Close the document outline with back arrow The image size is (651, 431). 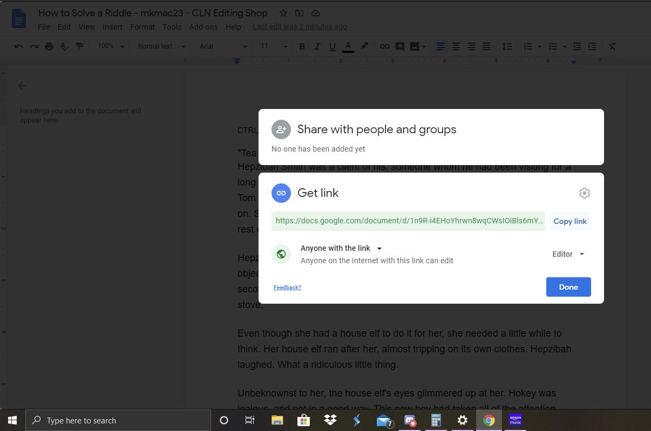pos(22,85)
